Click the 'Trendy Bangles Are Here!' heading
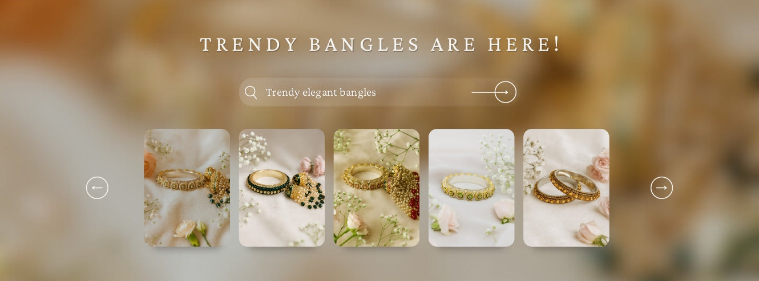 point(381,44)
